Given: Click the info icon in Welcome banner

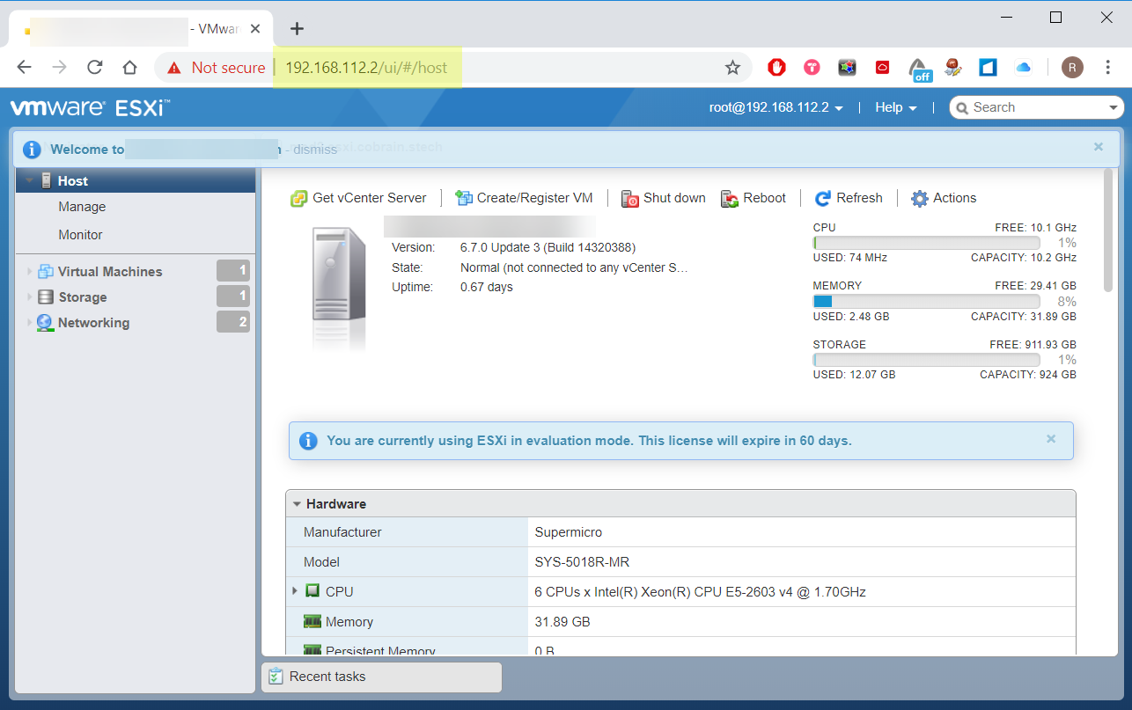Looking at the screenshot, I should pyautogui.click(x=32, y=150).
